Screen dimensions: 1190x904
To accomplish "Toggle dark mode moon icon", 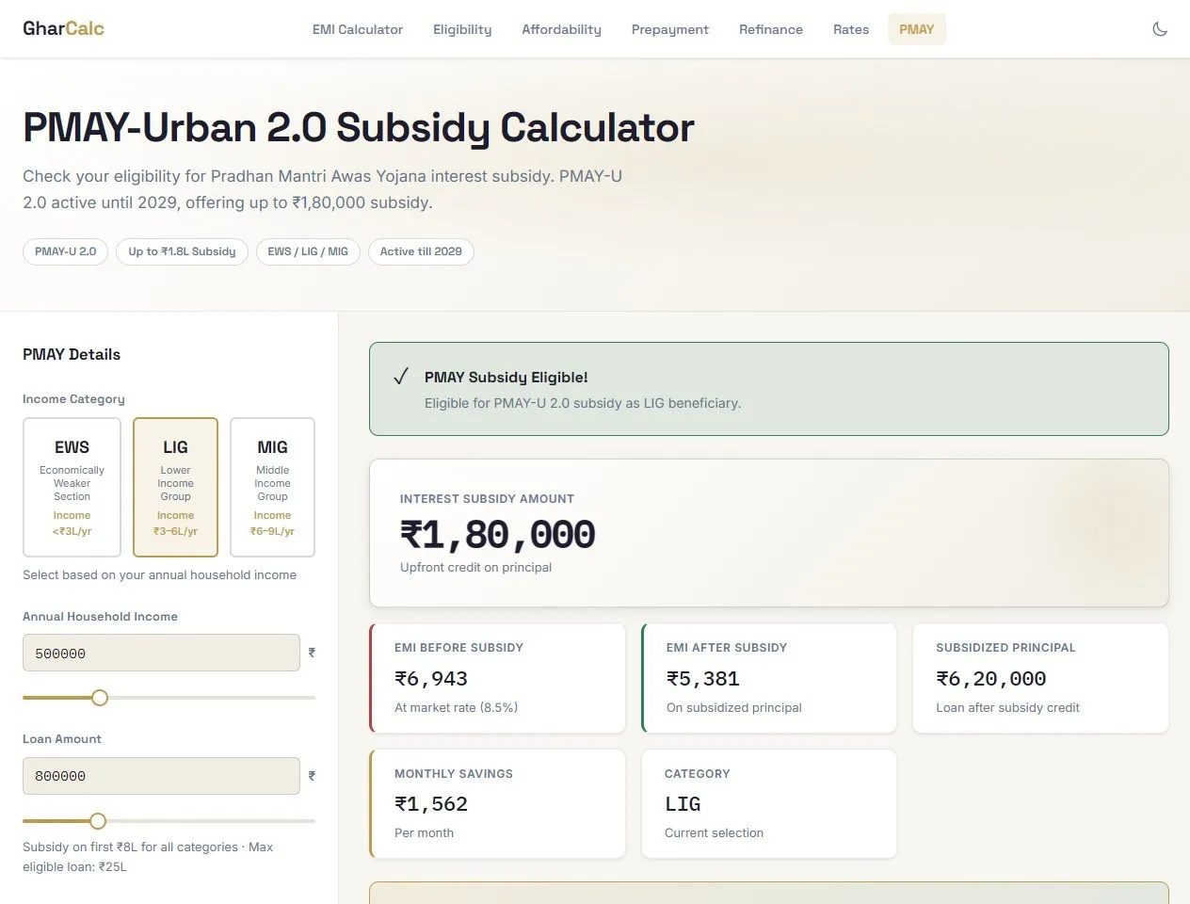I will (x=1160, y=29).
